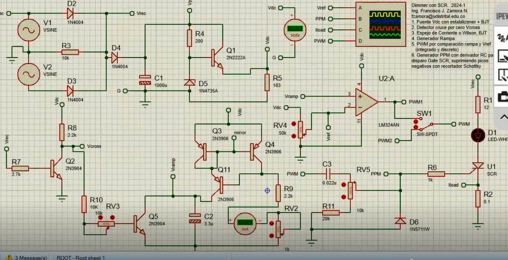Click the Vcross terminal label
This screenshot has height=260, width=508.
[x=94, y=146]
